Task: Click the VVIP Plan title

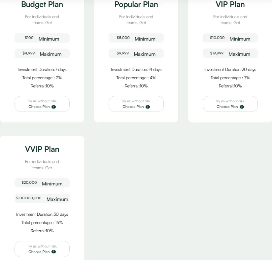Action: coord(42,149)
